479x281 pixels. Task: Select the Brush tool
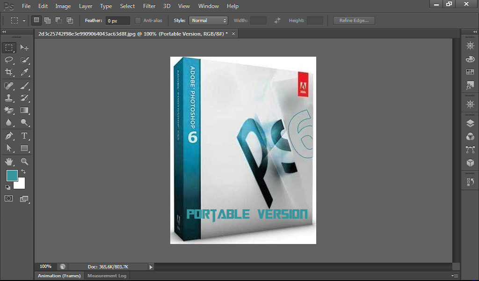click(24, 85)
